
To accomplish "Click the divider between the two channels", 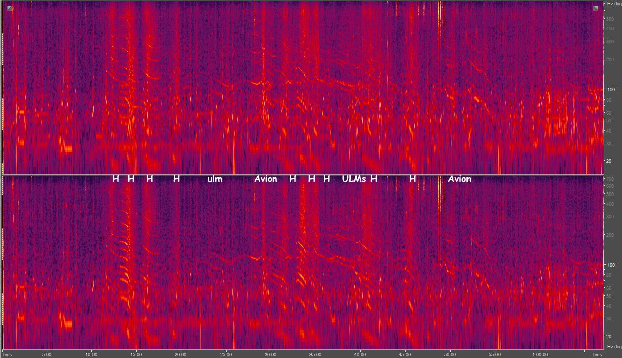I will pyautogui.click(x=305, y=175).
